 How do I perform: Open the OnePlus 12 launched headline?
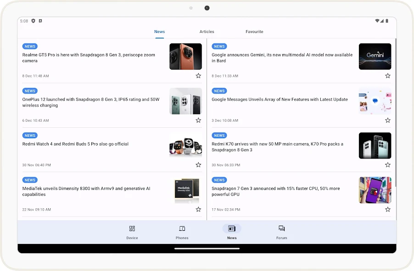[91, 102]
